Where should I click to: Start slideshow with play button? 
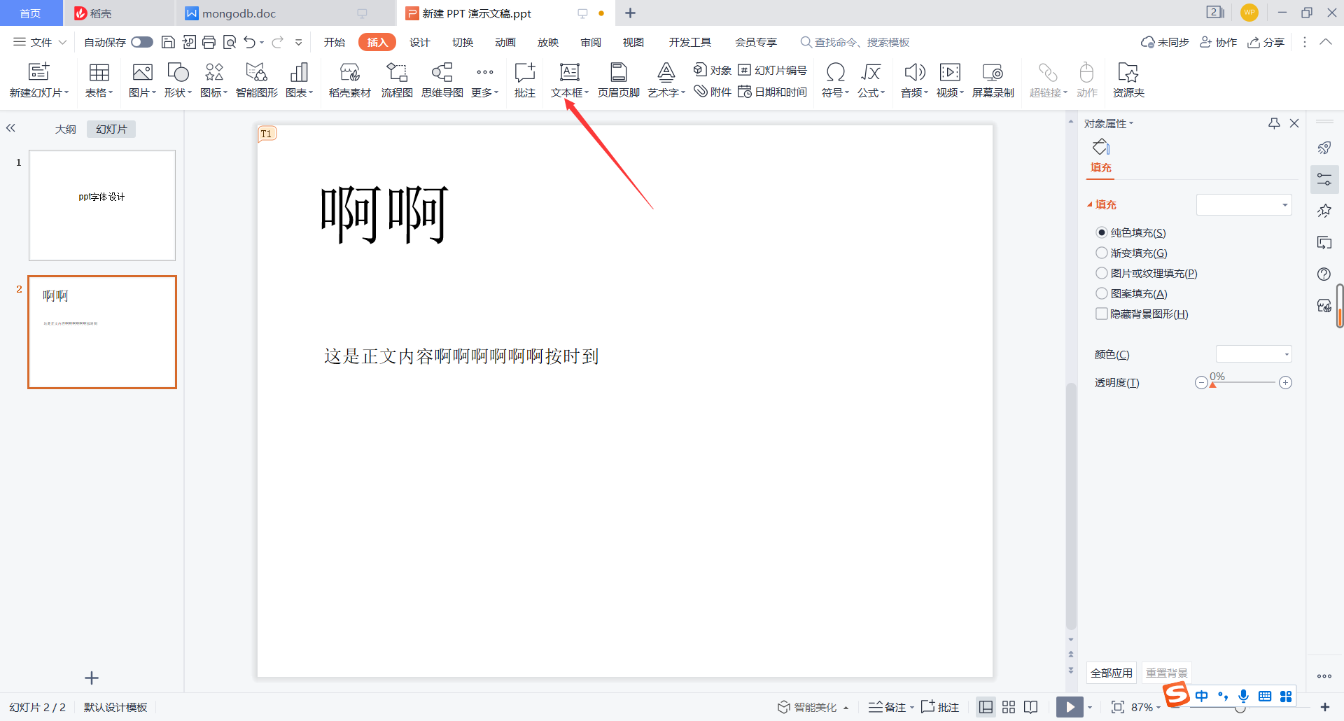coord(1070,707)
